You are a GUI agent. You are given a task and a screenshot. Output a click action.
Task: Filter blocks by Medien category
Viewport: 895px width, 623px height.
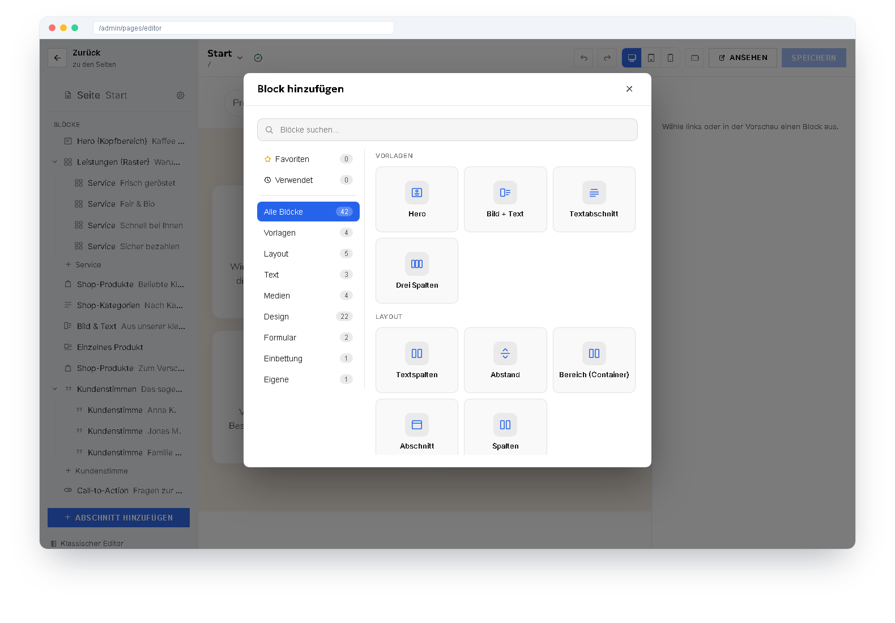pyautogui.click(x=308, y=296)
